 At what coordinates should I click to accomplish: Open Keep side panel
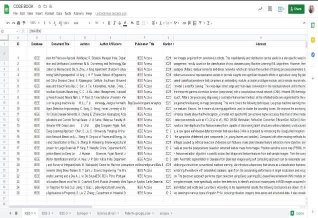[313, 40]
